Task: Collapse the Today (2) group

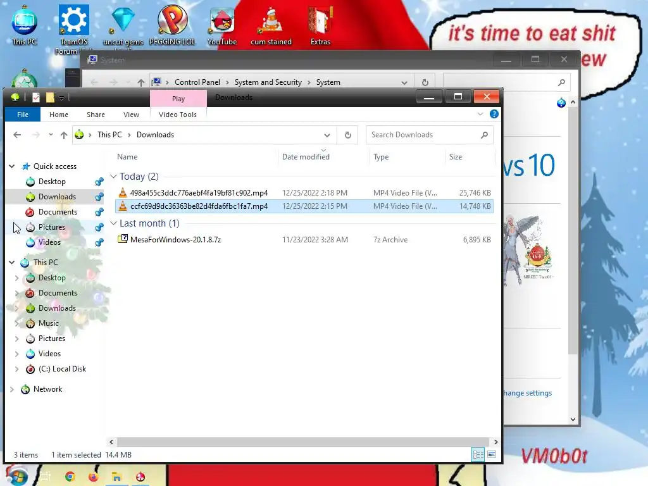Action: 114,177
